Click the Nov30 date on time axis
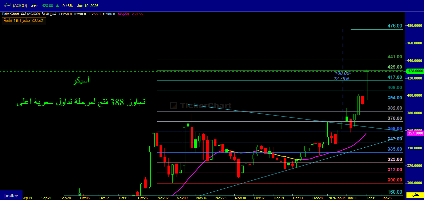This screenshot has width=424, height=200. (240, 198)
